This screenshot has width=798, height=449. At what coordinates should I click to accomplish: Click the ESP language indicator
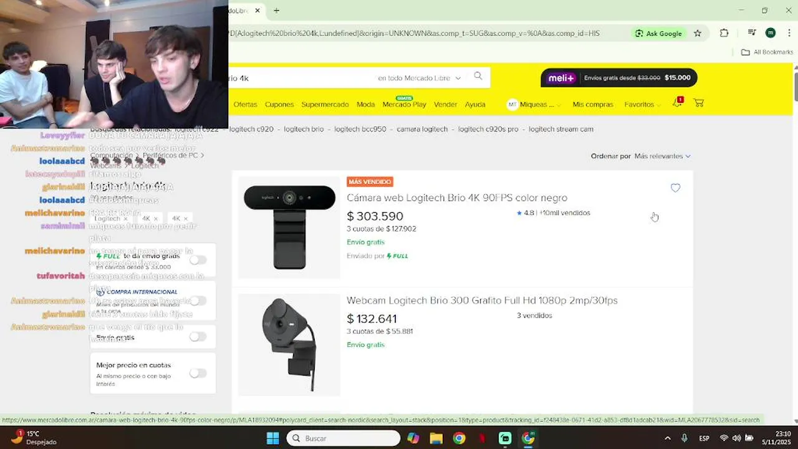pos(704,438)
